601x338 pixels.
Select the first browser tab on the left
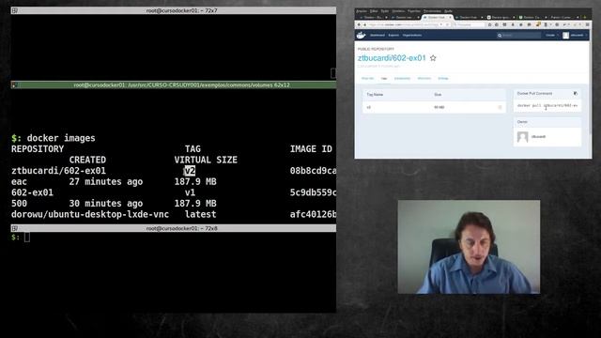point(374,17)
